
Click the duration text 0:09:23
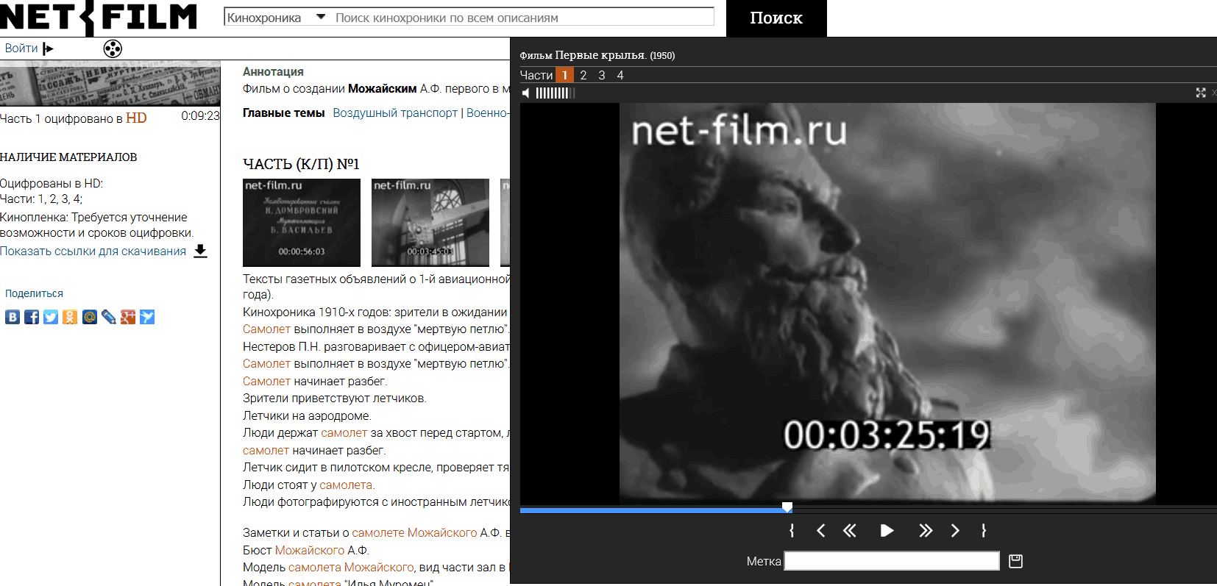200,116
